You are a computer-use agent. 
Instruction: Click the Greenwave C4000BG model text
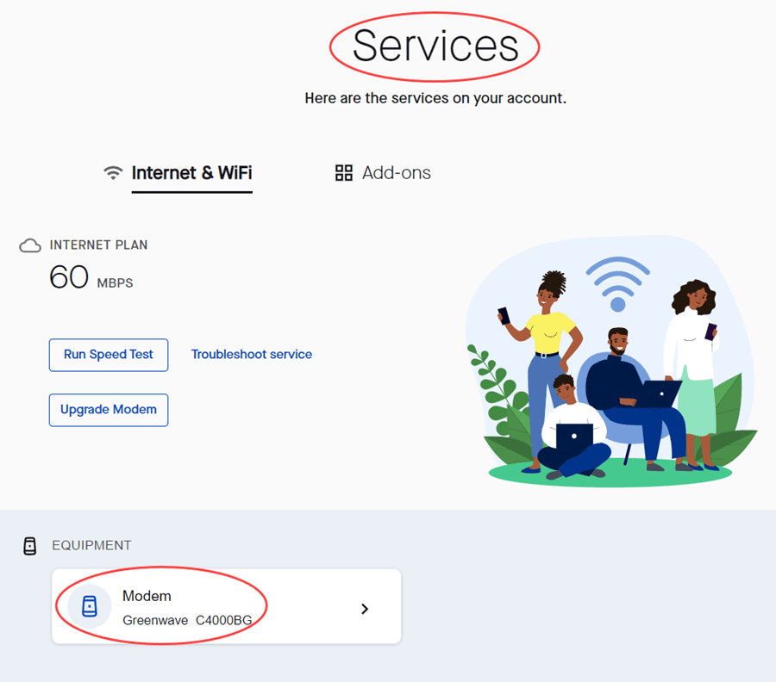tap(187, 620)
